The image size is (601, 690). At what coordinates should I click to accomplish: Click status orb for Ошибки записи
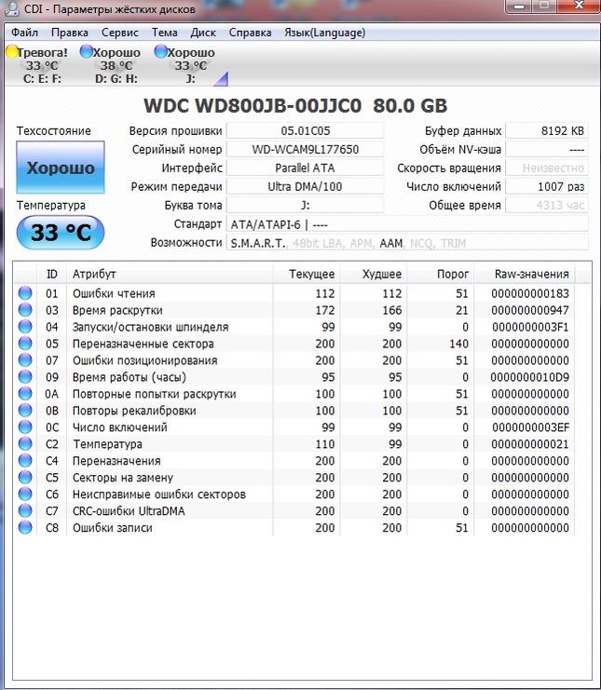pos(25,527)
